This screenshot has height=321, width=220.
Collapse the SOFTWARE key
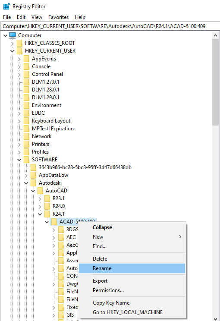coord(19,160)
